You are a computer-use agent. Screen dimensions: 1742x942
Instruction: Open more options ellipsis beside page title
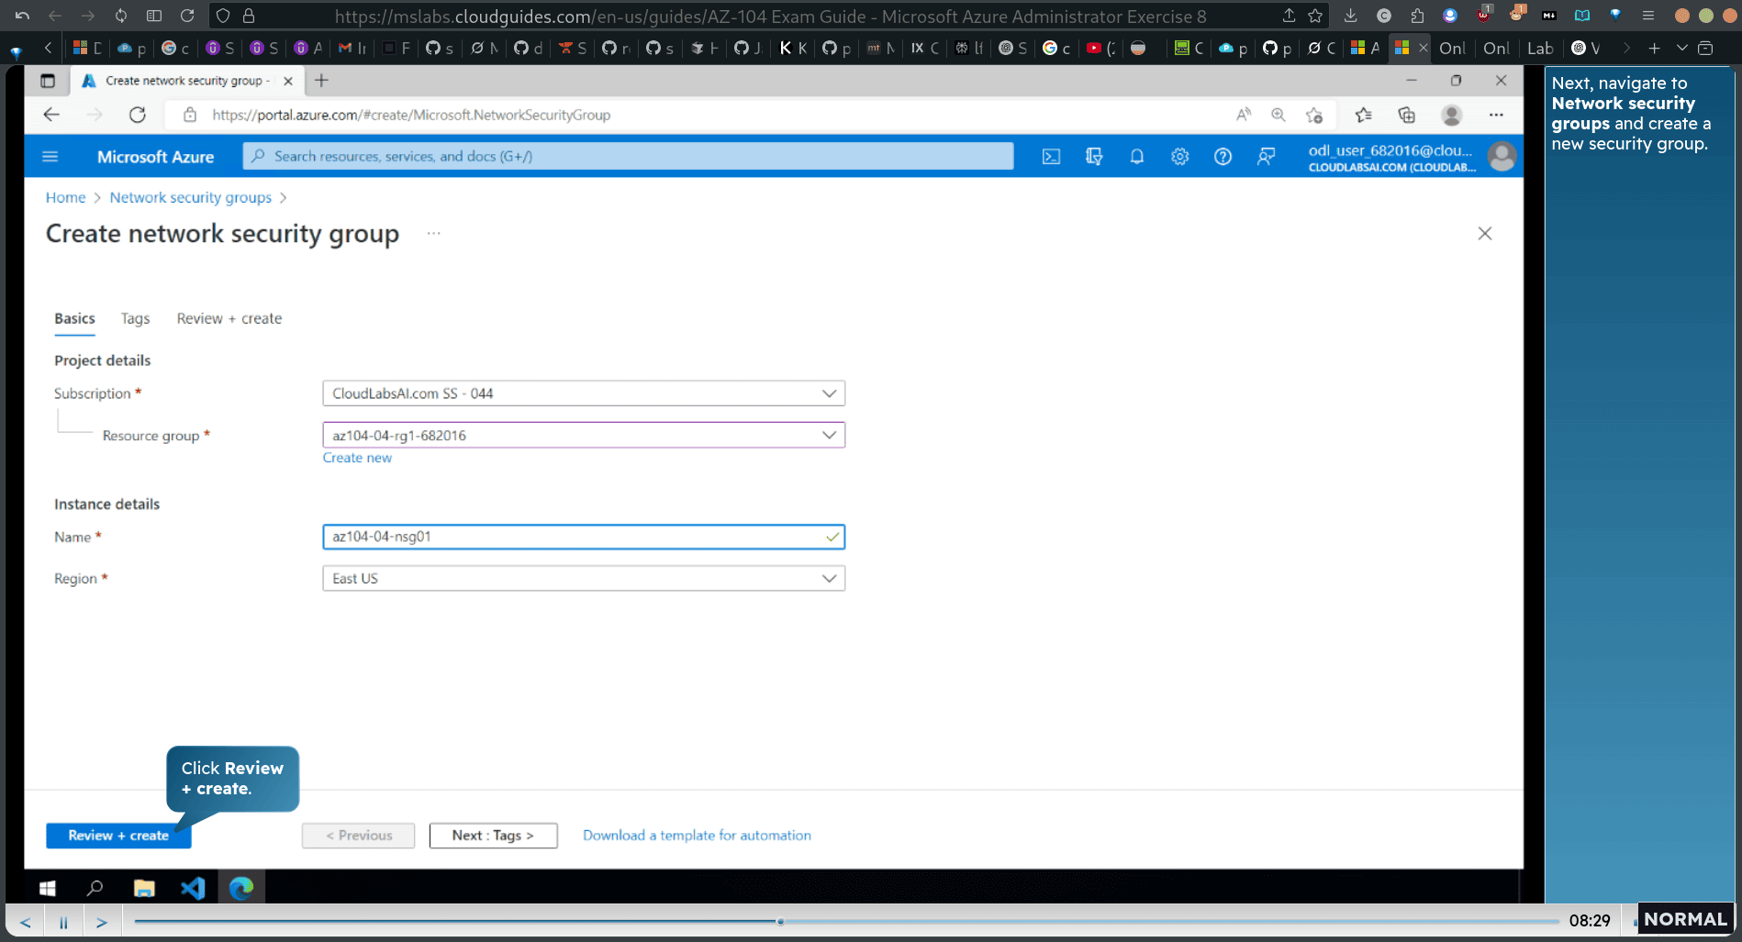(x=434, y=233)
